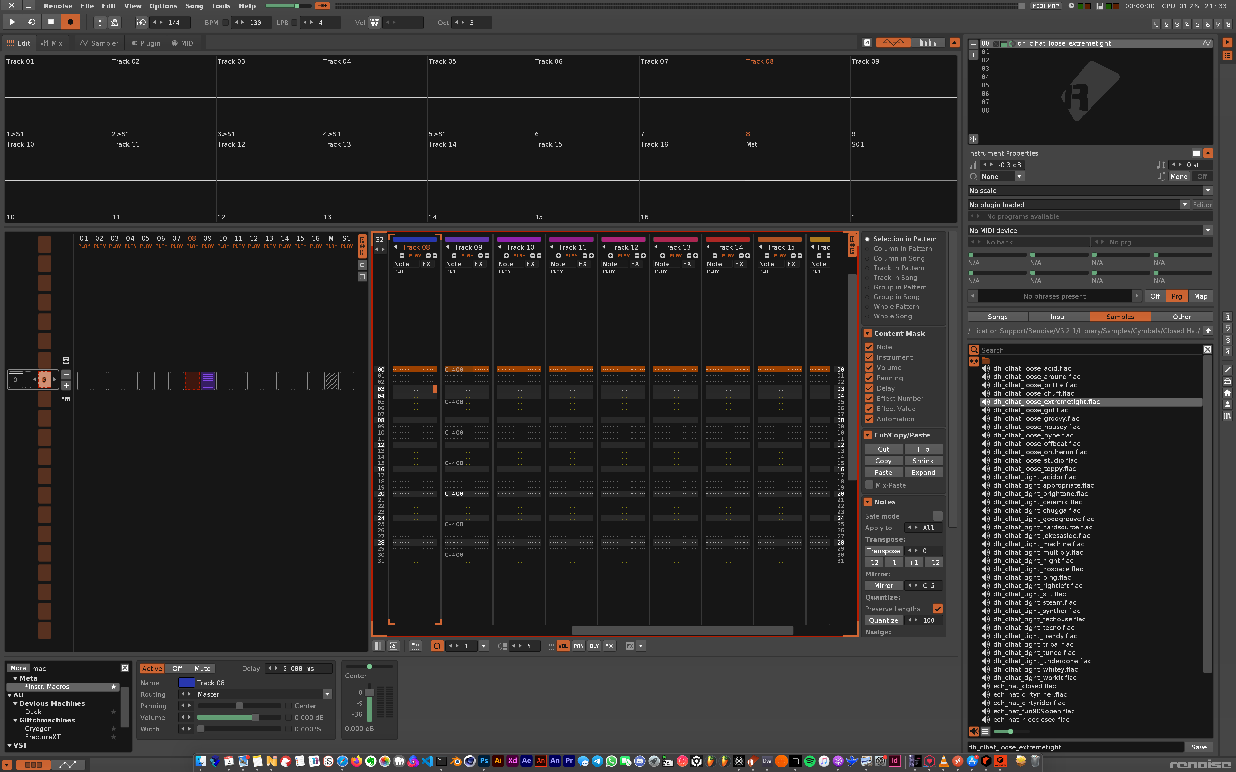1236x772 pixels.
Task: Switch to the Mix tab
Action: coord(52,43)
